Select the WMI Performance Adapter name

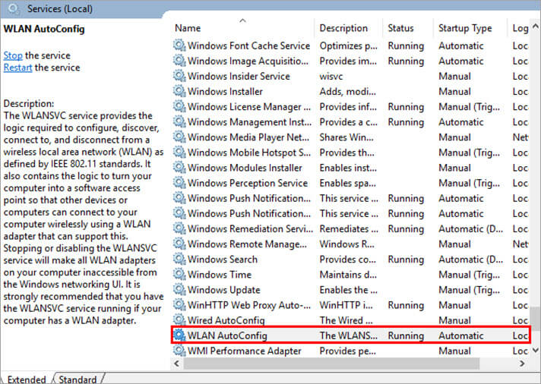(244, 351)
